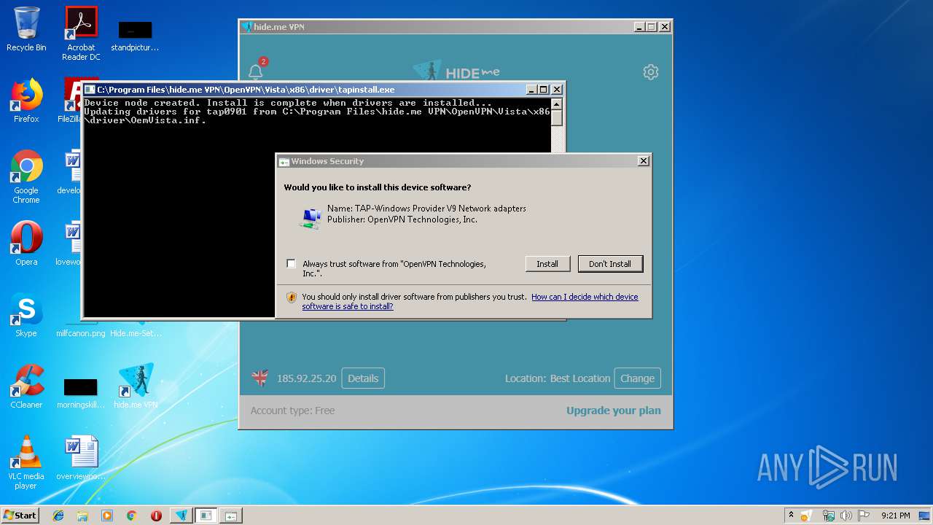Viewport: 933px width, 525px height.
Task: Click console scrollbar up arrow
Action: pos(557,104)
